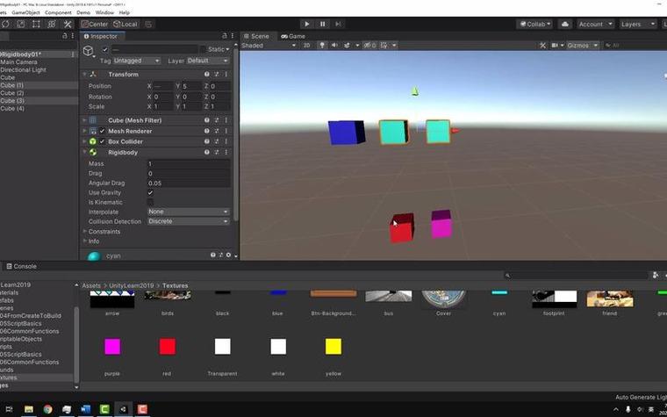Collapse Rigidbody component foldout
The height and width of the screenshot is (417, 667).
[84, 152]
